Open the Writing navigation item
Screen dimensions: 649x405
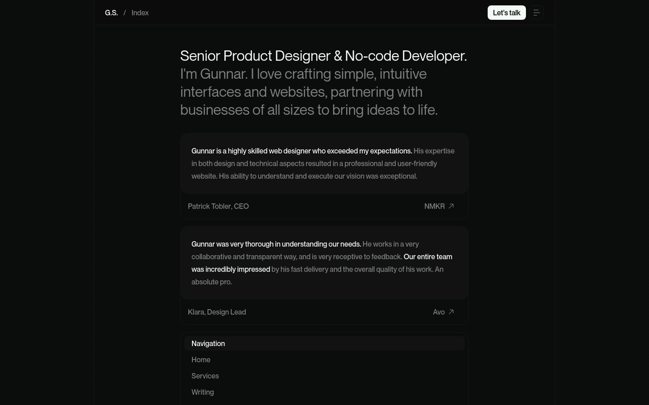(203, 392)
